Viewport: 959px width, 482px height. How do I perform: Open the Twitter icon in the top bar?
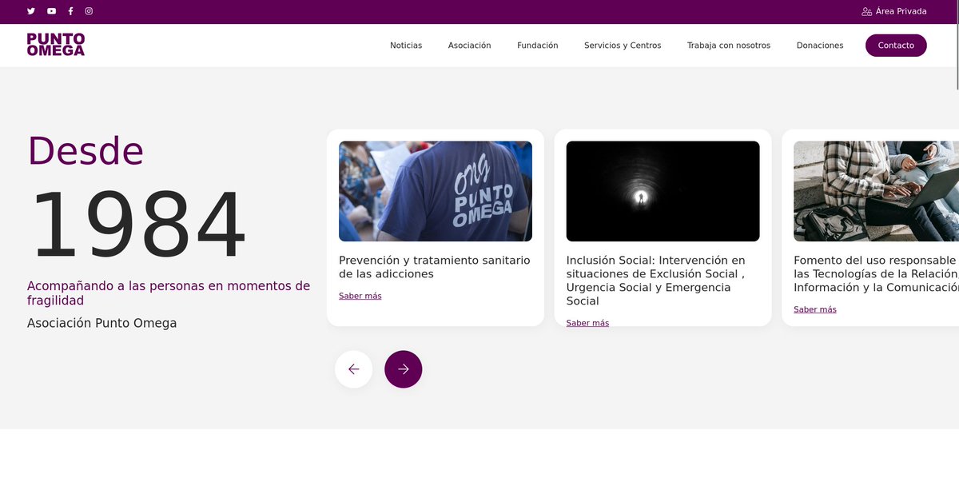pos(30,11)
